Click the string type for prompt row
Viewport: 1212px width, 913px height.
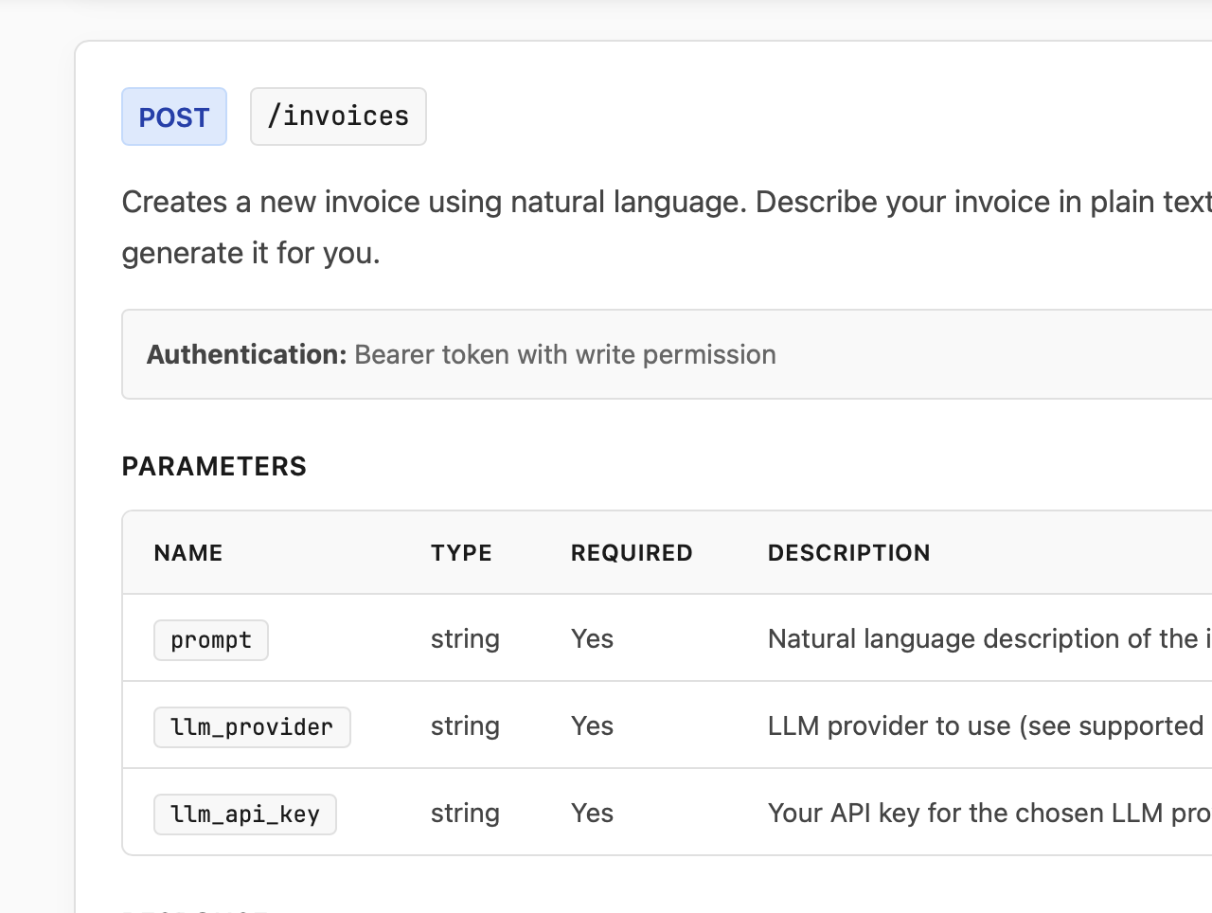pyautogui.click(x=465, y=639)
